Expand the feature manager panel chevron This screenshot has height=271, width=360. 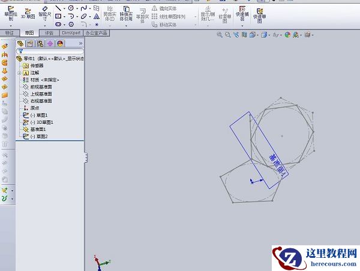pyautogui.click(x=80, y=43)
